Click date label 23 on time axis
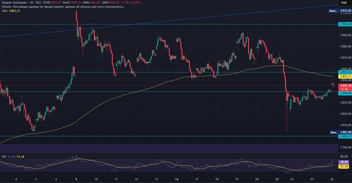The height and width of the screenshot is (183, 352). coord(277,179)
